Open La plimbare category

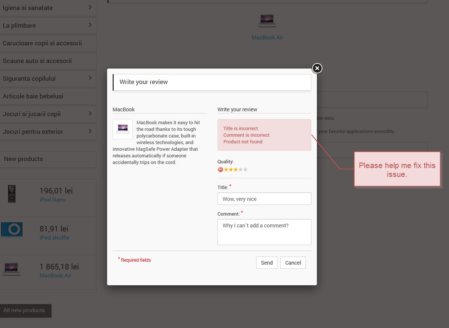(19, 25)
